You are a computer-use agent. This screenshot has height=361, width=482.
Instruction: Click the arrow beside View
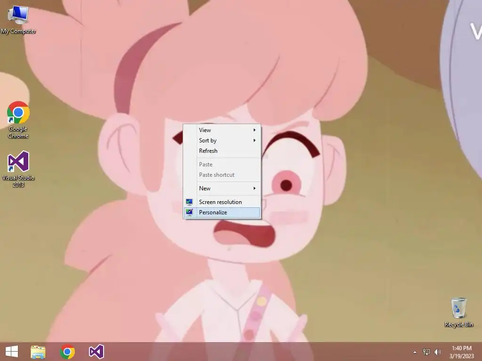tap(255, 130)
